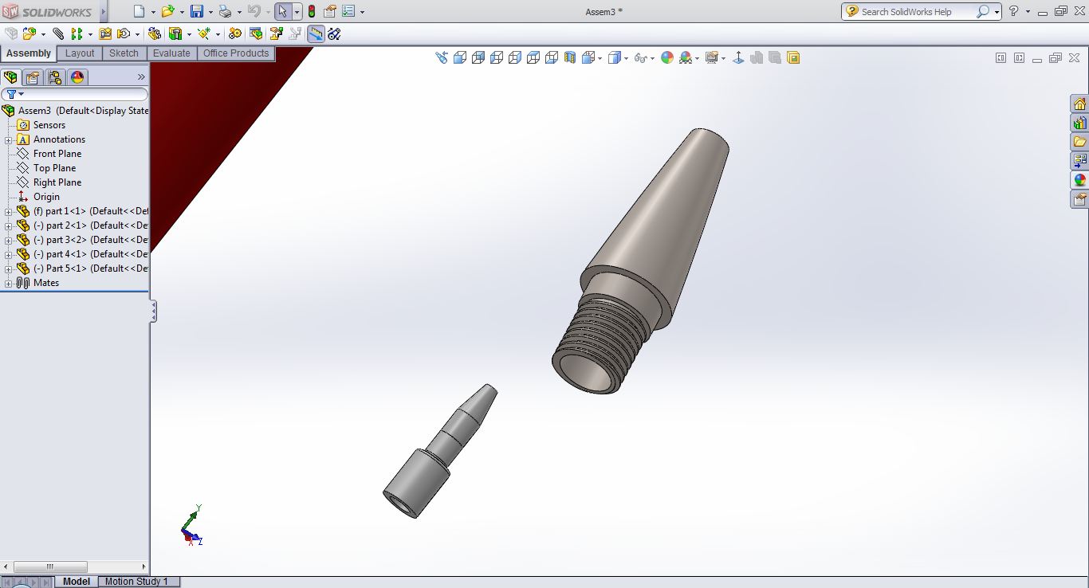Select Front Plane in the feature tree
This screenshot has height=588, width=1089.
tap(57, 154)
